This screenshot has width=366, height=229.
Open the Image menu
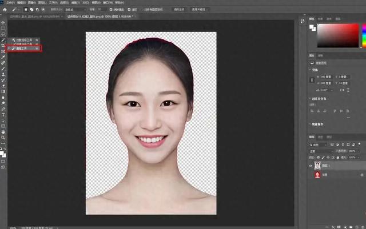pyautogui.click(x=32, y=2)
